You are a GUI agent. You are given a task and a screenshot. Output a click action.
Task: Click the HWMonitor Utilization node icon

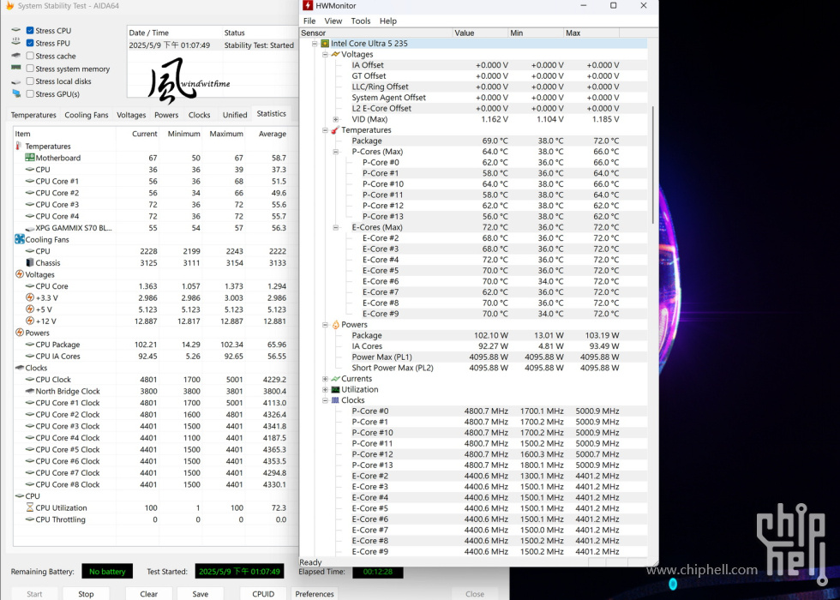(x=336, y=389)
